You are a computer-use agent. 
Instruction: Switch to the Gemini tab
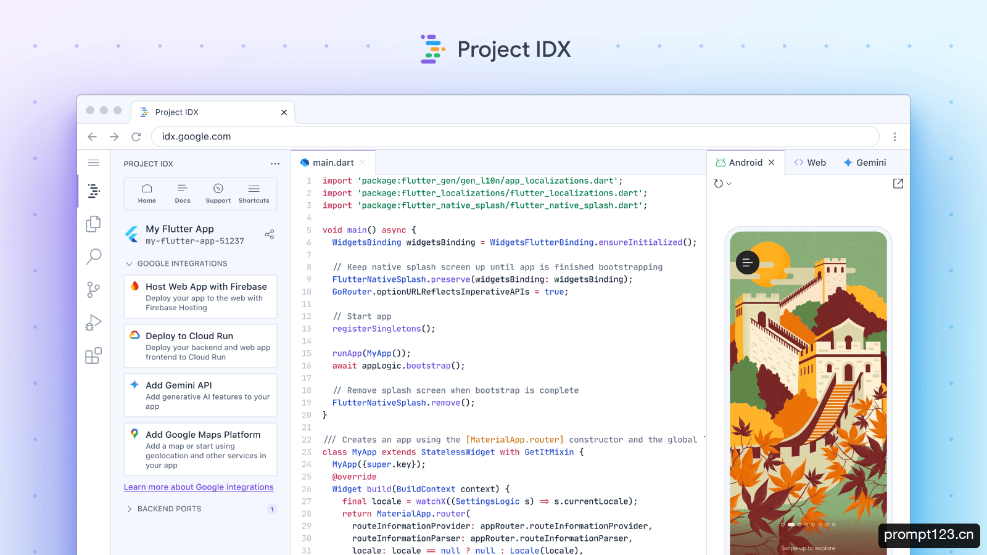tap(865, 163)
